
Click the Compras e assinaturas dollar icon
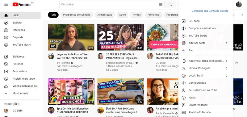click(183, 28)
